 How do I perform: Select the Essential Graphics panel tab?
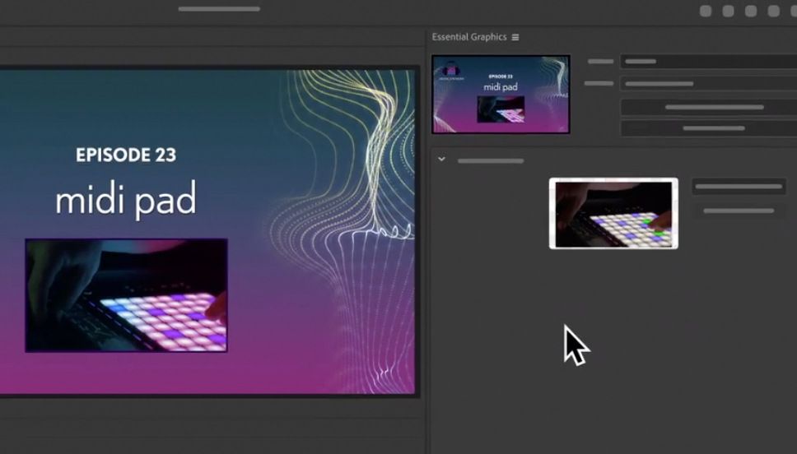469,37
